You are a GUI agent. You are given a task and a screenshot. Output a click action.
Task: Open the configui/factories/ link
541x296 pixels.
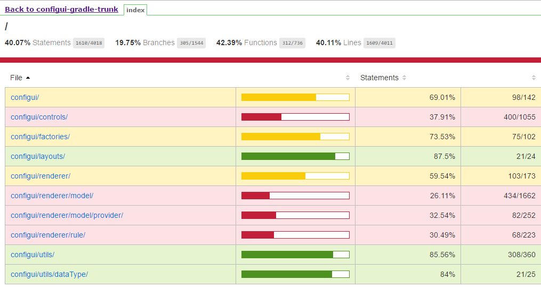40,137
